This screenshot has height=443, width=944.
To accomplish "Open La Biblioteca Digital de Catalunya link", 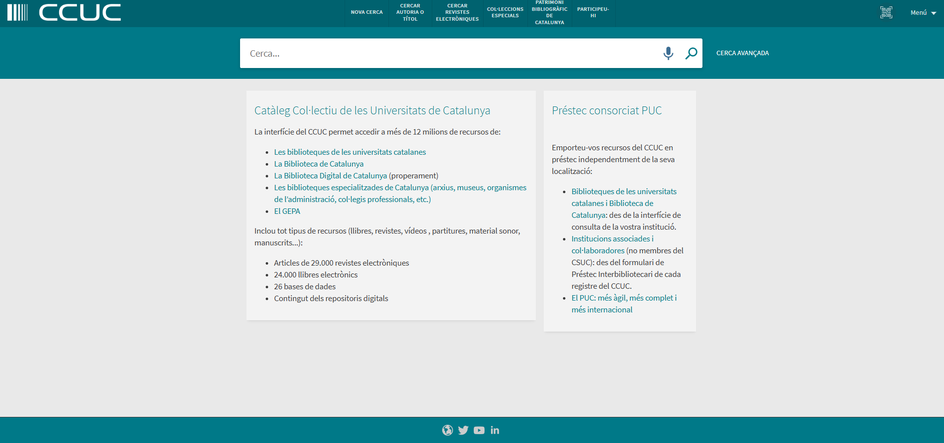I will 330,176.
